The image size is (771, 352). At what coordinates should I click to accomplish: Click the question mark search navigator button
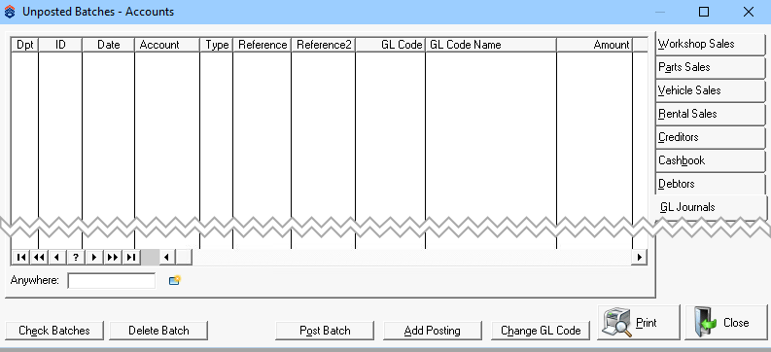(76, 257)
